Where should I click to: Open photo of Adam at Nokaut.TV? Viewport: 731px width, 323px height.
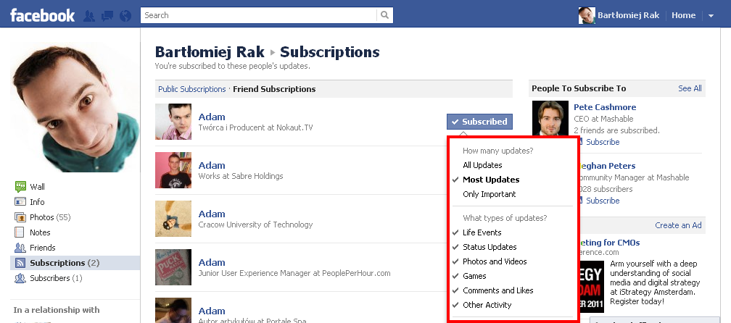click(173, 122)
